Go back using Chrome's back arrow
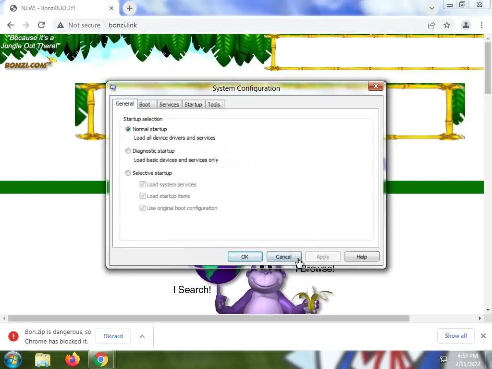The width and height of the screenshot is (492, 369). pos(11,25)
